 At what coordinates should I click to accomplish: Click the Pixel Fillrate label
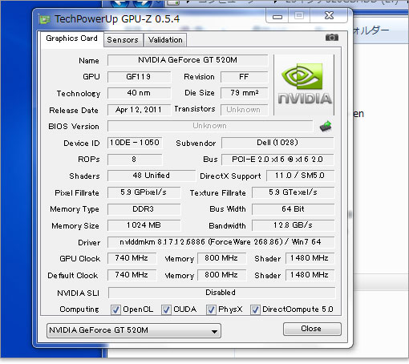coord(77,193)
